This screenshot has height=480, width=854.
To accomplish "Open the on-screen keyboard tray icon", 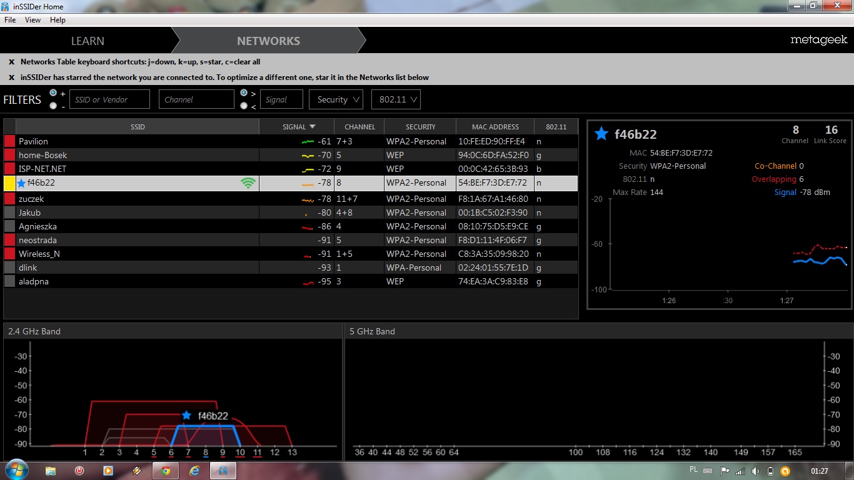I will point(708,471).
